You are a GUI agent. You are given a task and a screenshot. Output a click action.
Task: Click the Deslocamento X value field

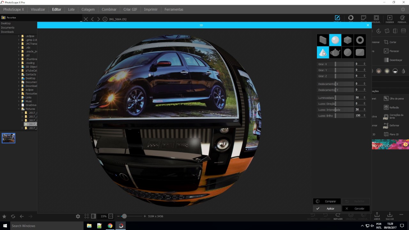click(x=359, y=84)
